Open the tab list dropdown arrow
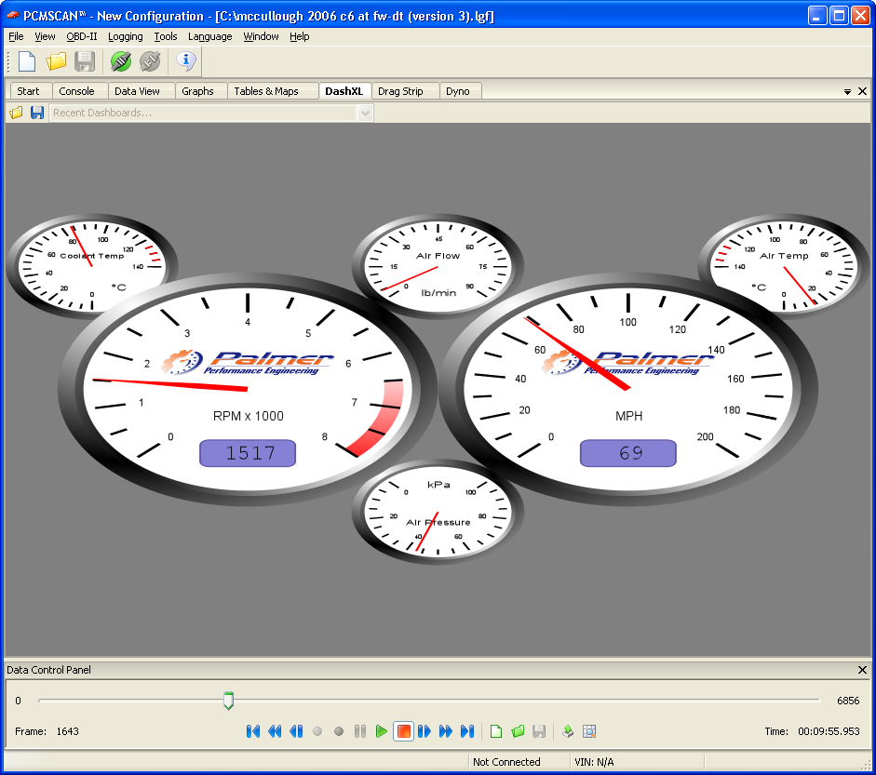876x775 pixels. point(847,92)
